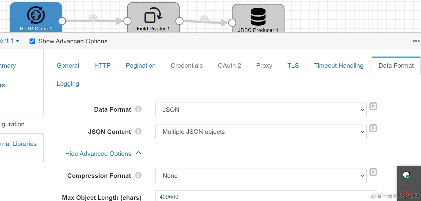Click the Hide Advanced Options link
Viewport: 421px width, 201px height.
click(x=98, y=154)
